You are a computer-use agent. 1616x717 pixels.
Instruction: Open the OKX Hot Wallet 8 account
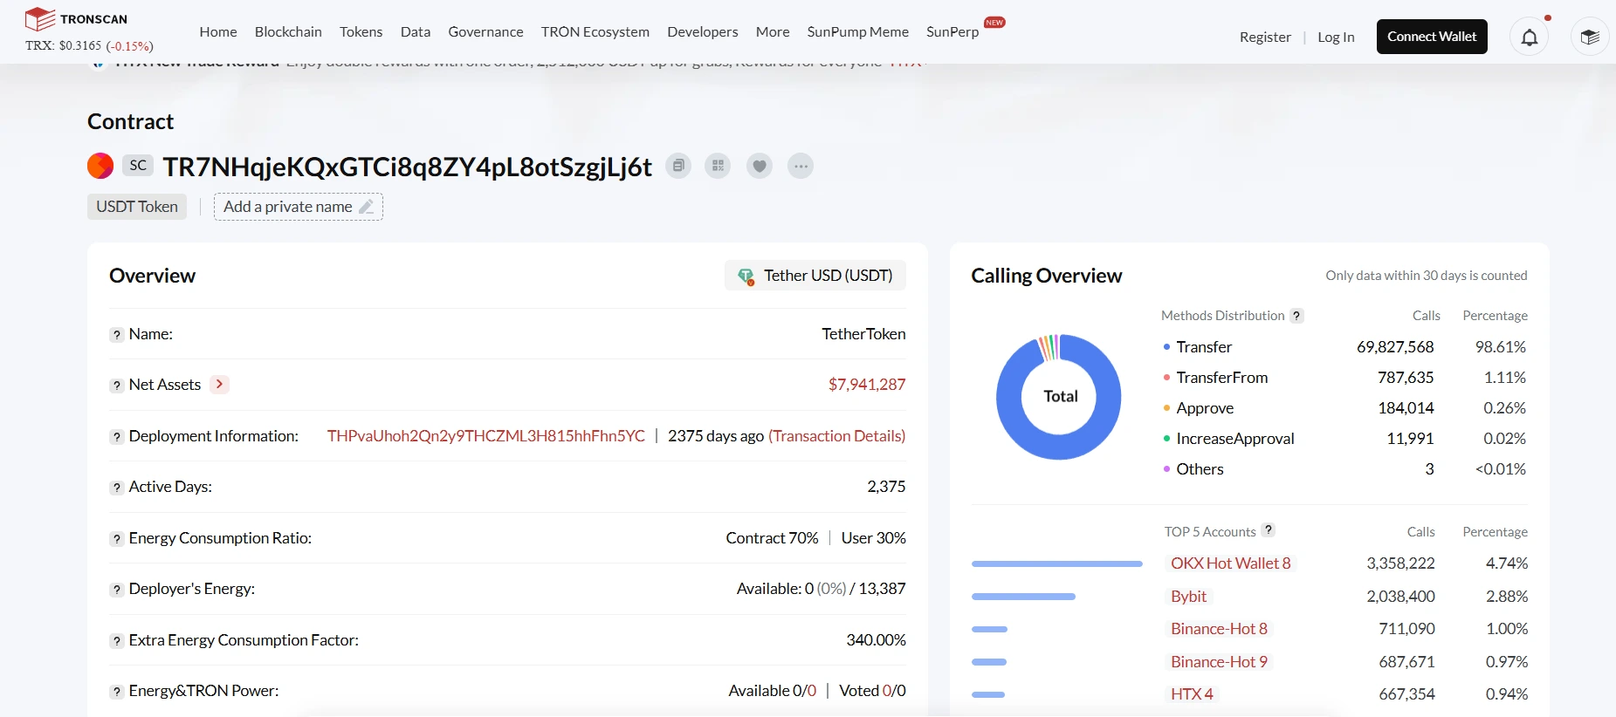1230,563
